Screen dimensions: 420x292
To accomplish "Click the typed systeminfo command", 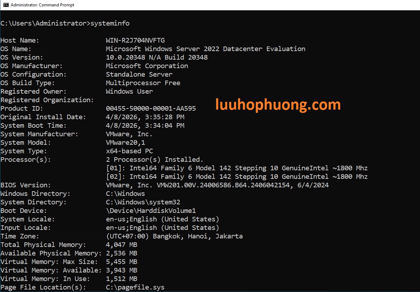I will 110,23.
